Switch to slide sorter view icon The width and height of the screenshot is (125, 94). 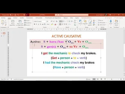pyautogui.click(x=98, y=79)
